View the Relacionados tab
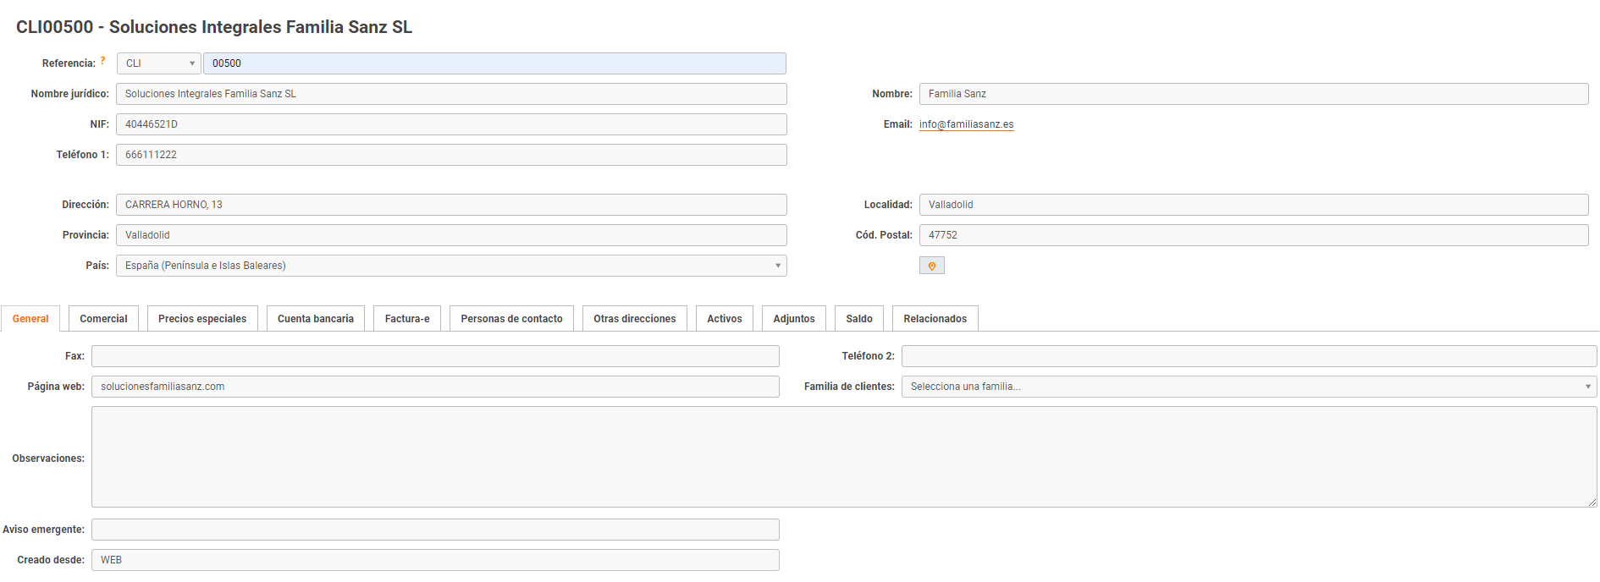Image resolution: width=1600 pixels, height=582 pixels. 935,319
